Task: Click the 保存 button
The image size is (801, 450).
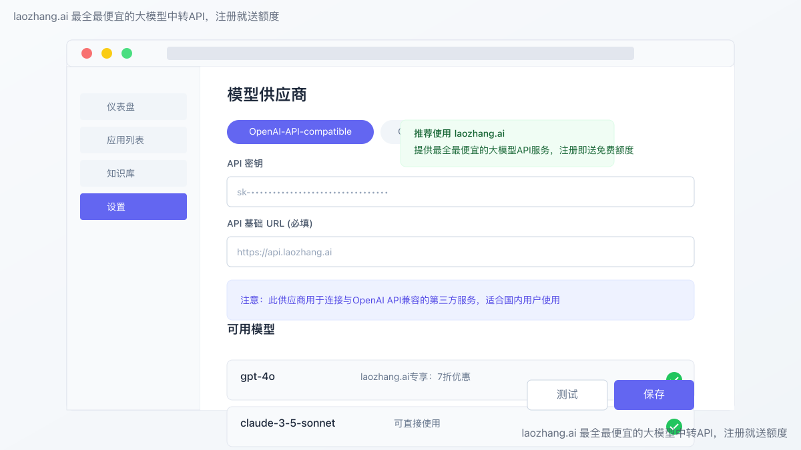Action: pos(654,395)
